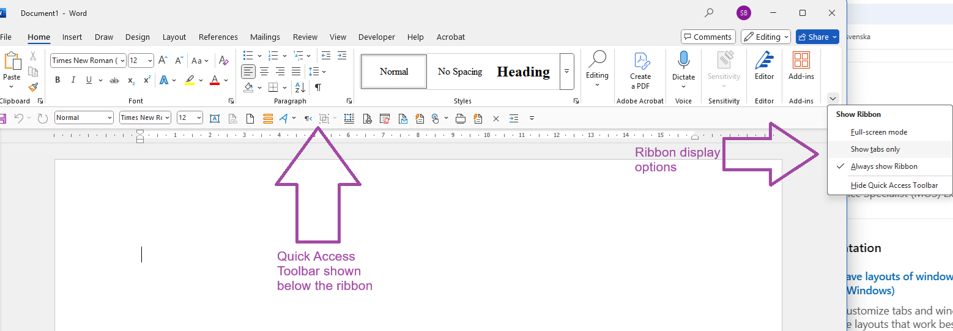Switch to the Layout tab
Screen dimensions: 953x331
pos(174,37)
